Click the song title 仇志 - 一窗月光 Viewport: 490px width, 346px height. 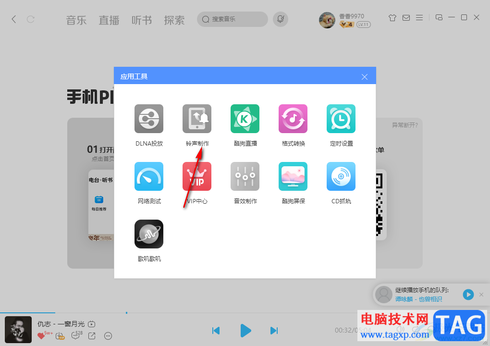(61, 324)
